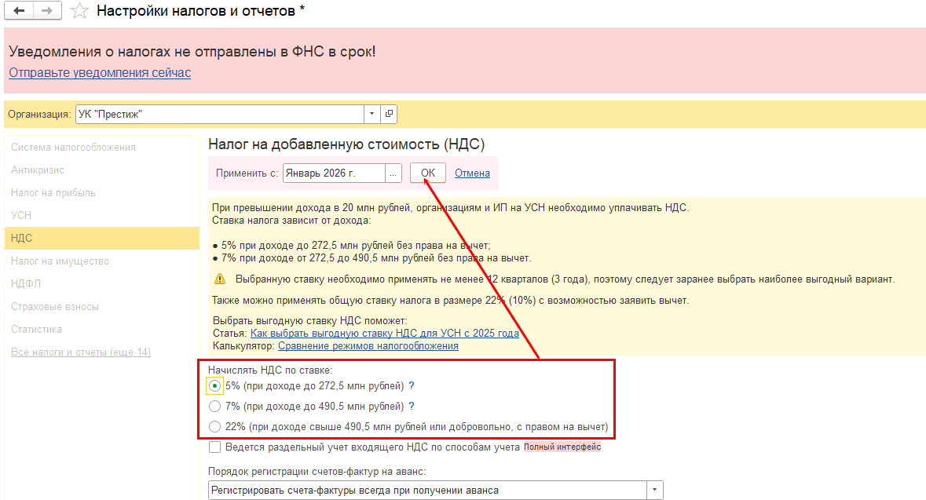This screenshot has width=926, height=500.
Task: Add page to favorites with star icon
Action: click(79, 11)
